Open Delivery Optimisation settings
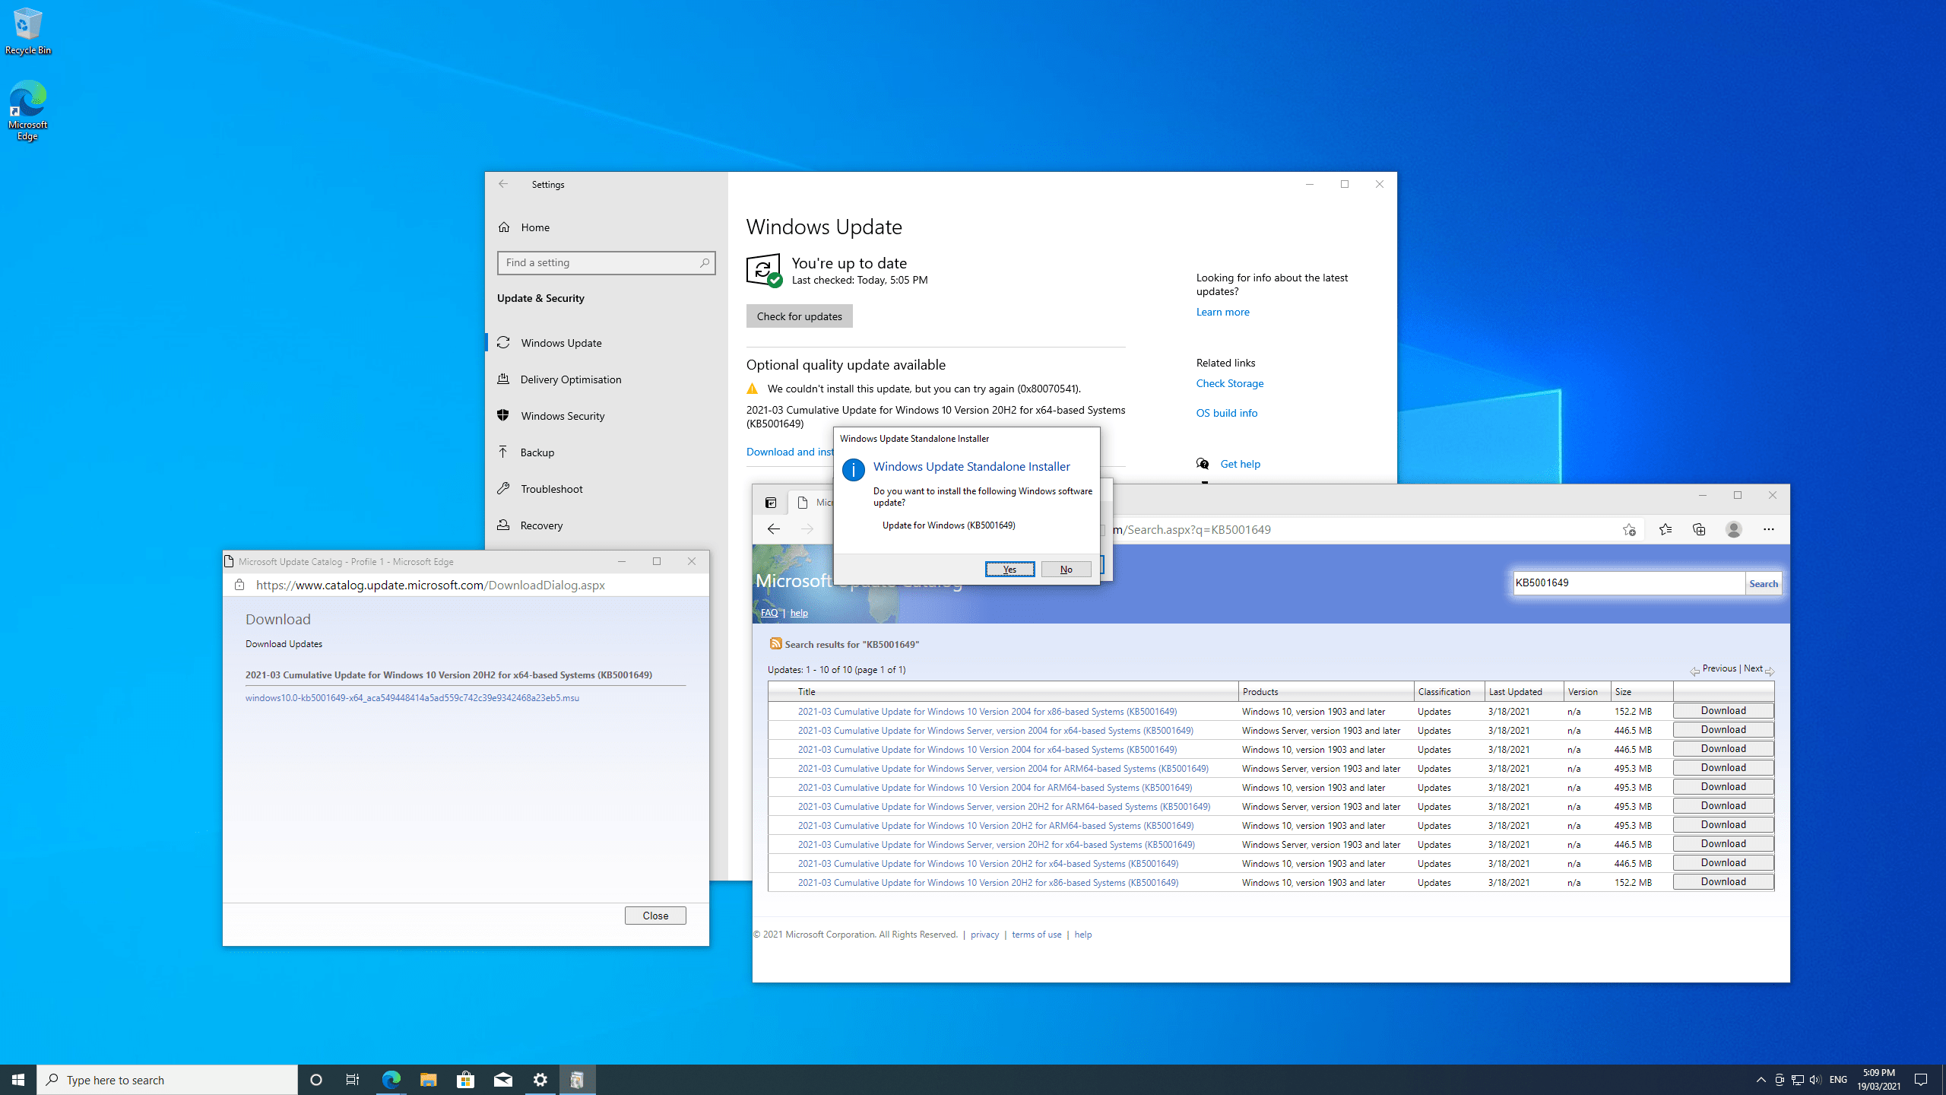Viewport: 1946px width, 1095px height. 570,379
